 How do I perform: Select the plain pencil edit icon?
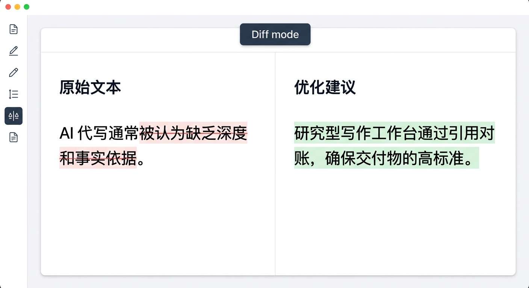click(x=14, y=72)
